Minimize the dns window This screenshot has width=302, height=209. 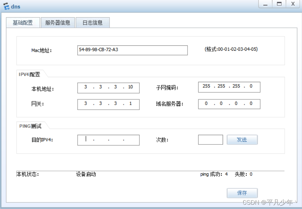click(265, 4)
